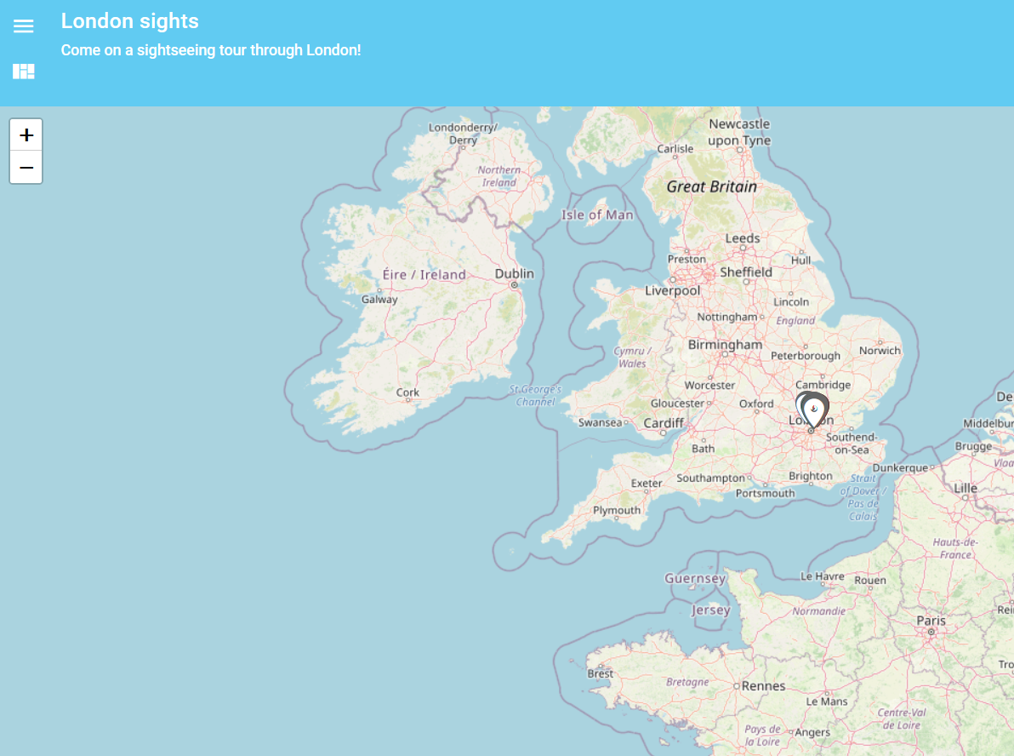The height and width of the screenshot is (756, 1014).
Task: Click the Isle of Man label
Action: (x=597, y=215)
